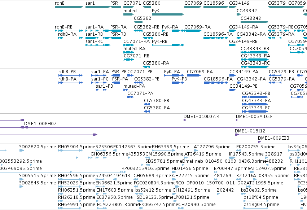Image resolution: width=307 pixels, height=210 pixels.
Task: Select the sar1-PC protein label
Action: click(100, 79)
